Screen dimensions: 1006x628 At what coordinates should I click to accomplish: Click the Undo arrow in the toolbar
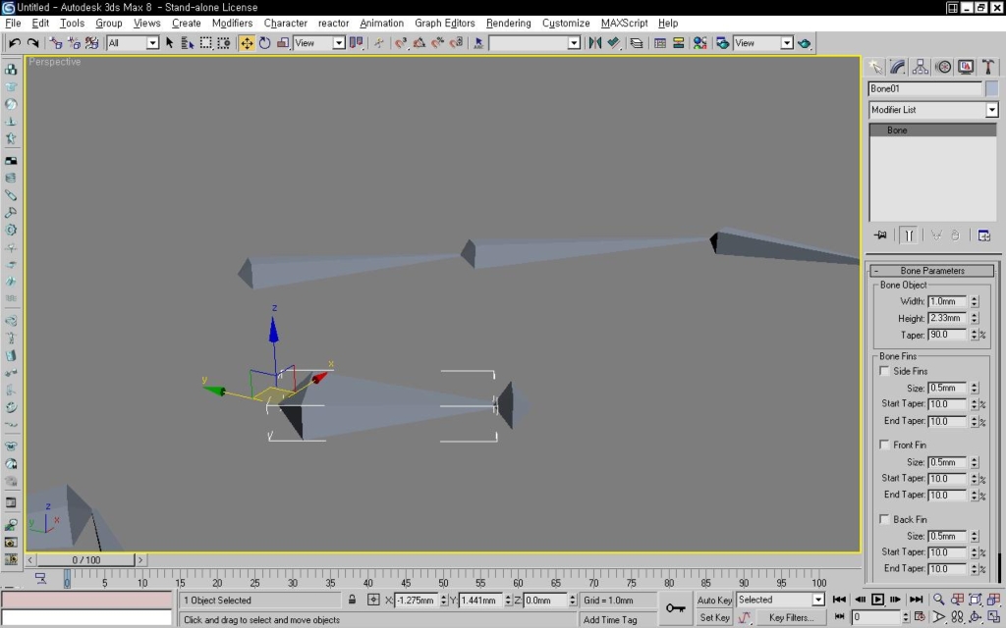(14, 43)
